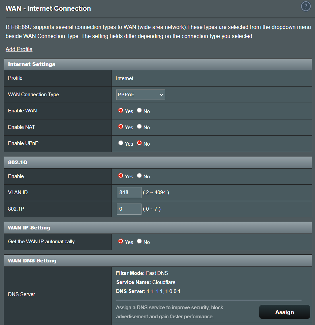Choose No for Enable UPnP
Image resolution: width=315 pixels, height=325 pixels.
pos(139,143)
